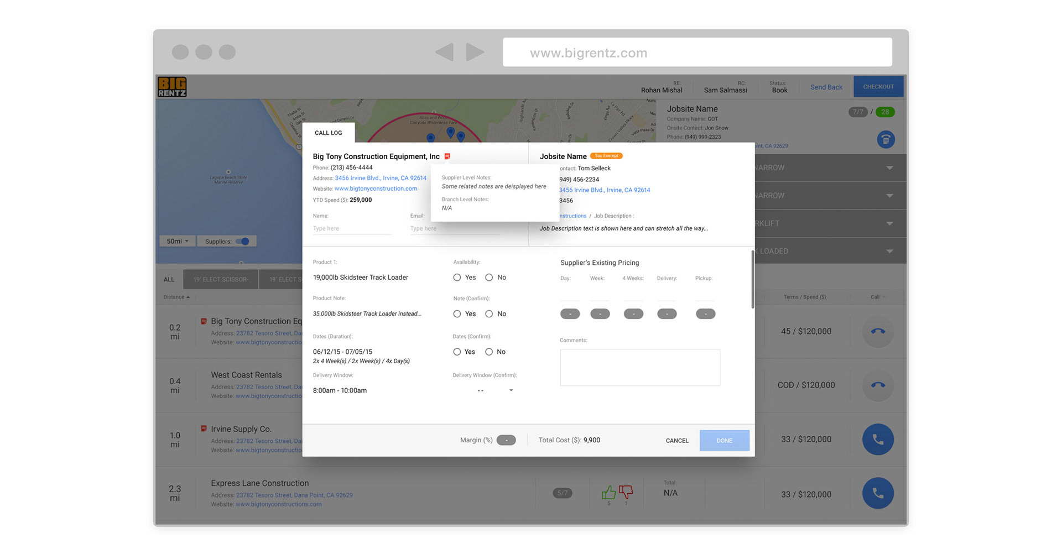Select Yes for Dates (Confirm)
The width and height of the screenshot is (1062, 549).
click(457, 352)
